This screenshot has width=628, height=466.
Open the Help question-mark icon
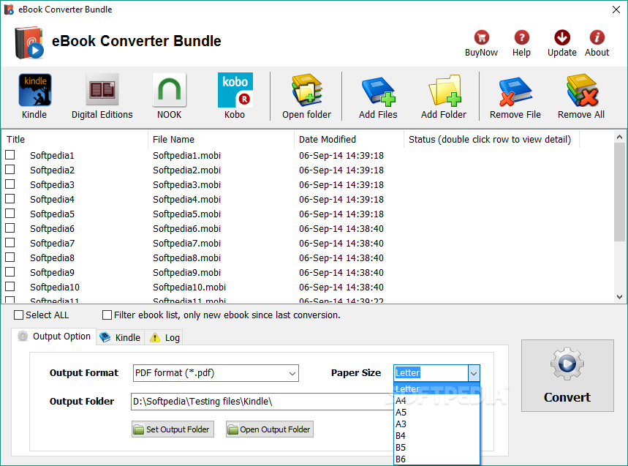pyautogui.click(x=521, y=37)
